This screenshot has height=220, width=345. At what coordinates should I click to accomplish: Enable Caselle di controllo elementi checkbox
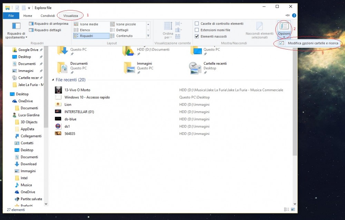197,24
